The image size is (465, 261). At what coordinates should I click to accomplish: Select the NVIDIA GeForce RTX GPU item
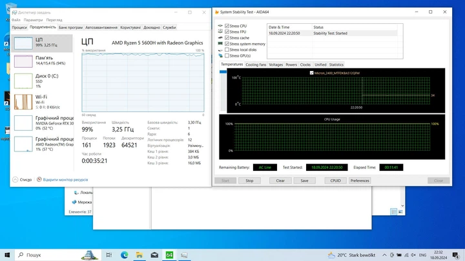pyautogui.click(x=42, y=123)
